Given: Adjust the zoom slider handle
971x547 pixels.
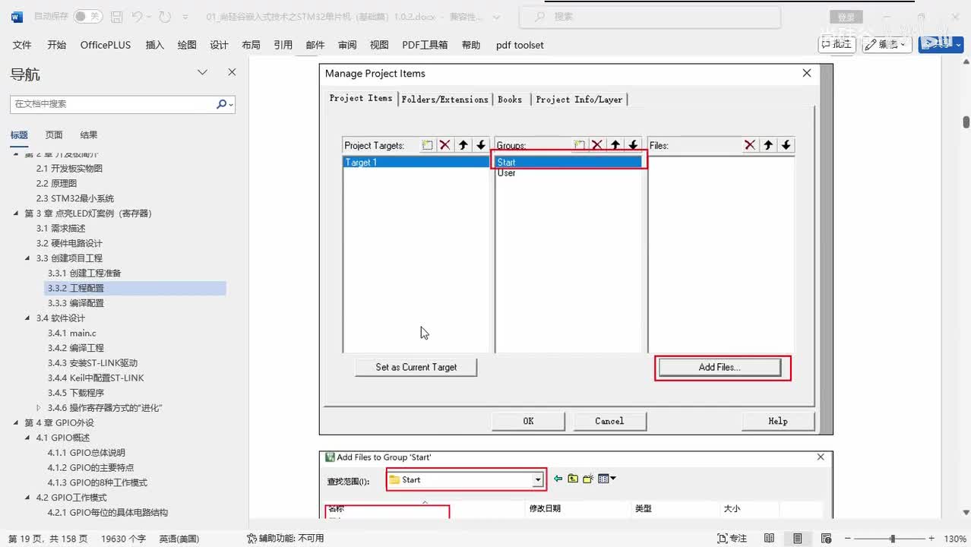Looking at the screenshot, I should (x=893, y=539).
